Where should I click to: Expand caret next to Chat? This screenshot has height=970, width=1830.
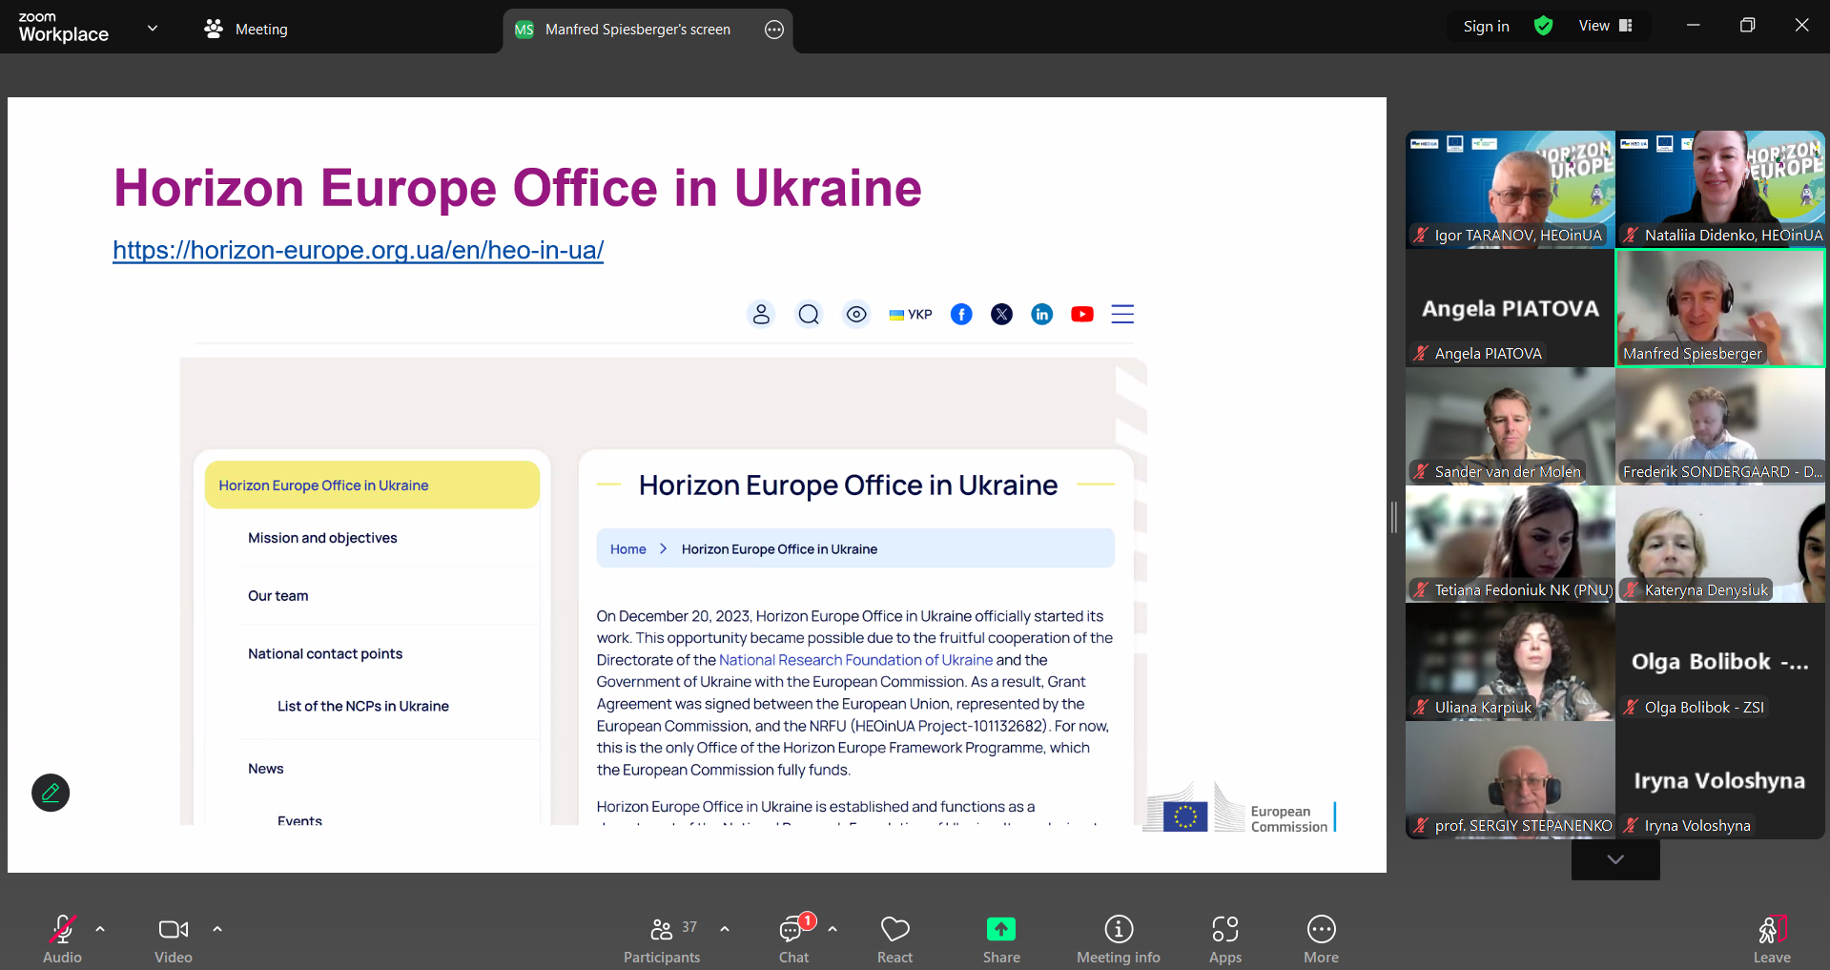[833, 928]
